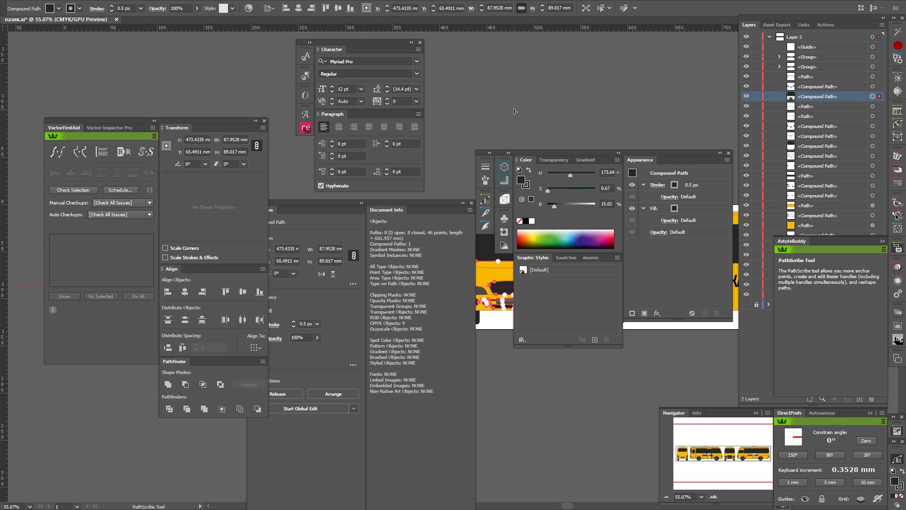Toggle guides visibility eye in DirectPrefs
Viewport: 906px width, 510px height.
(x=805, y=499)
